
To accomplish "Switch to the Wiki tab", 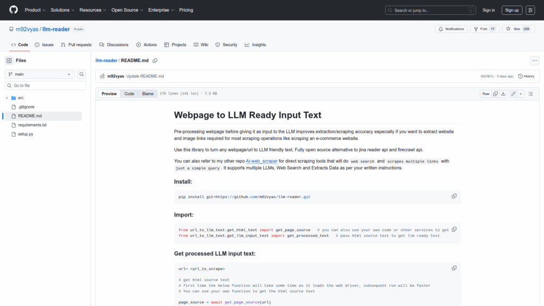I will point(201,45).
